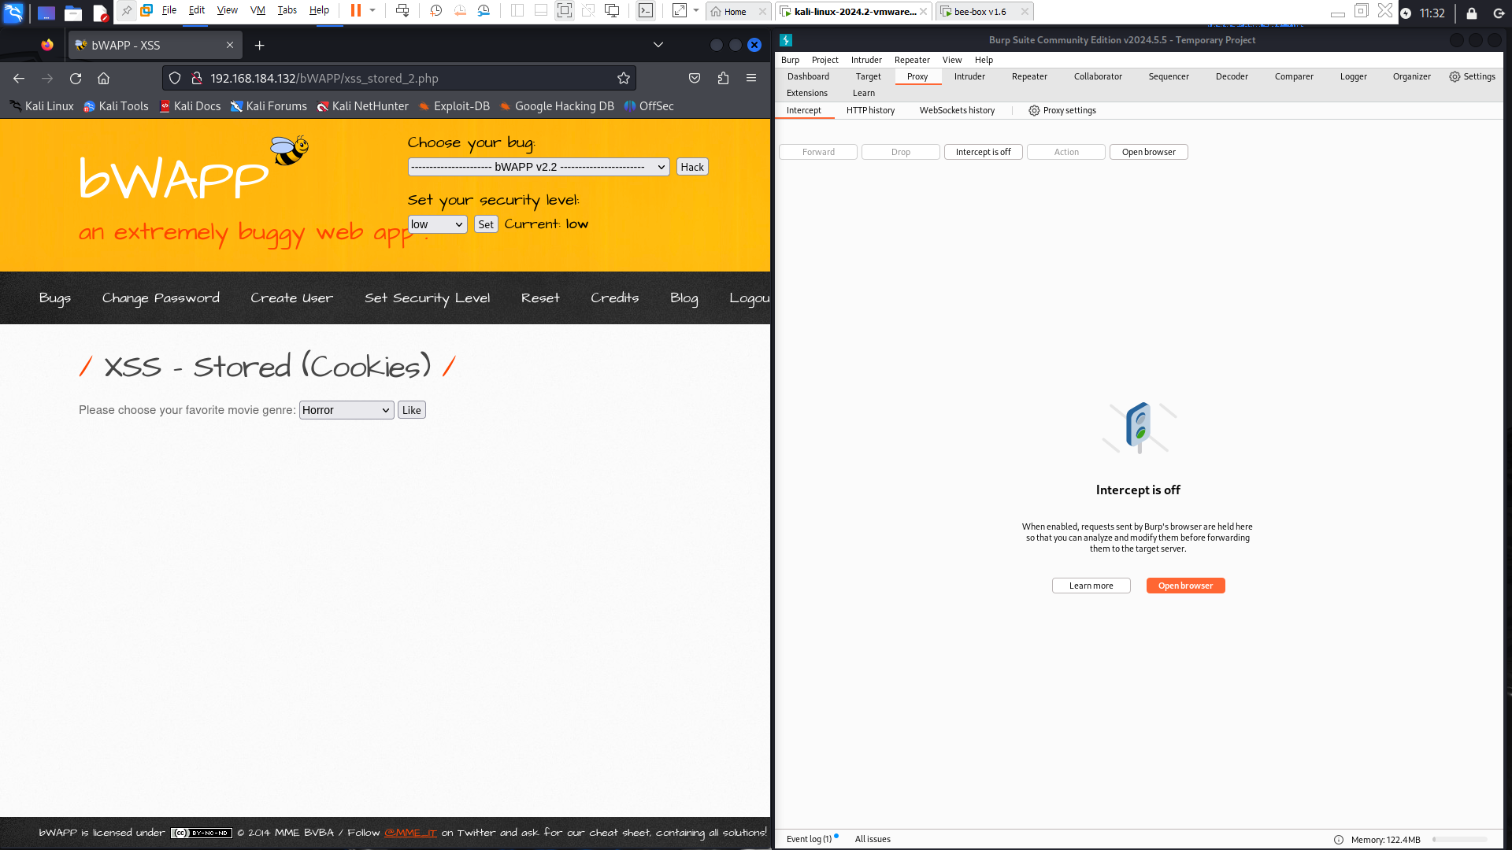Bookmark page with star icon
1512x850 pixels.
[623, 78]
